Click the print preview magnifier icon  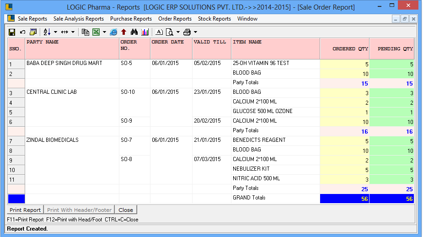[170, 32]
